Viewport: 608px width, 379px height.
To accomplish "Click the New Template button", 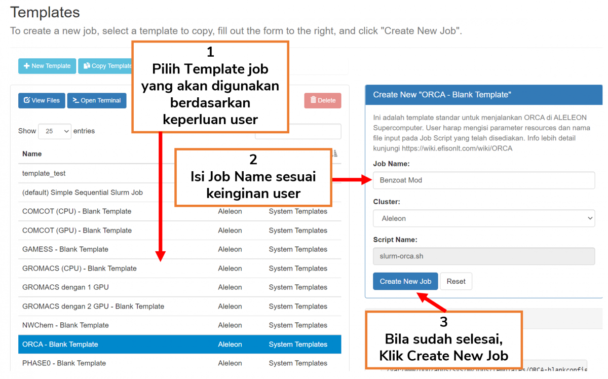I will [x=47, y=66].
